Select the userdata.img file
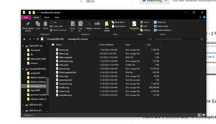Viewport: 216px width, 124px height. (x=64, y=95)
